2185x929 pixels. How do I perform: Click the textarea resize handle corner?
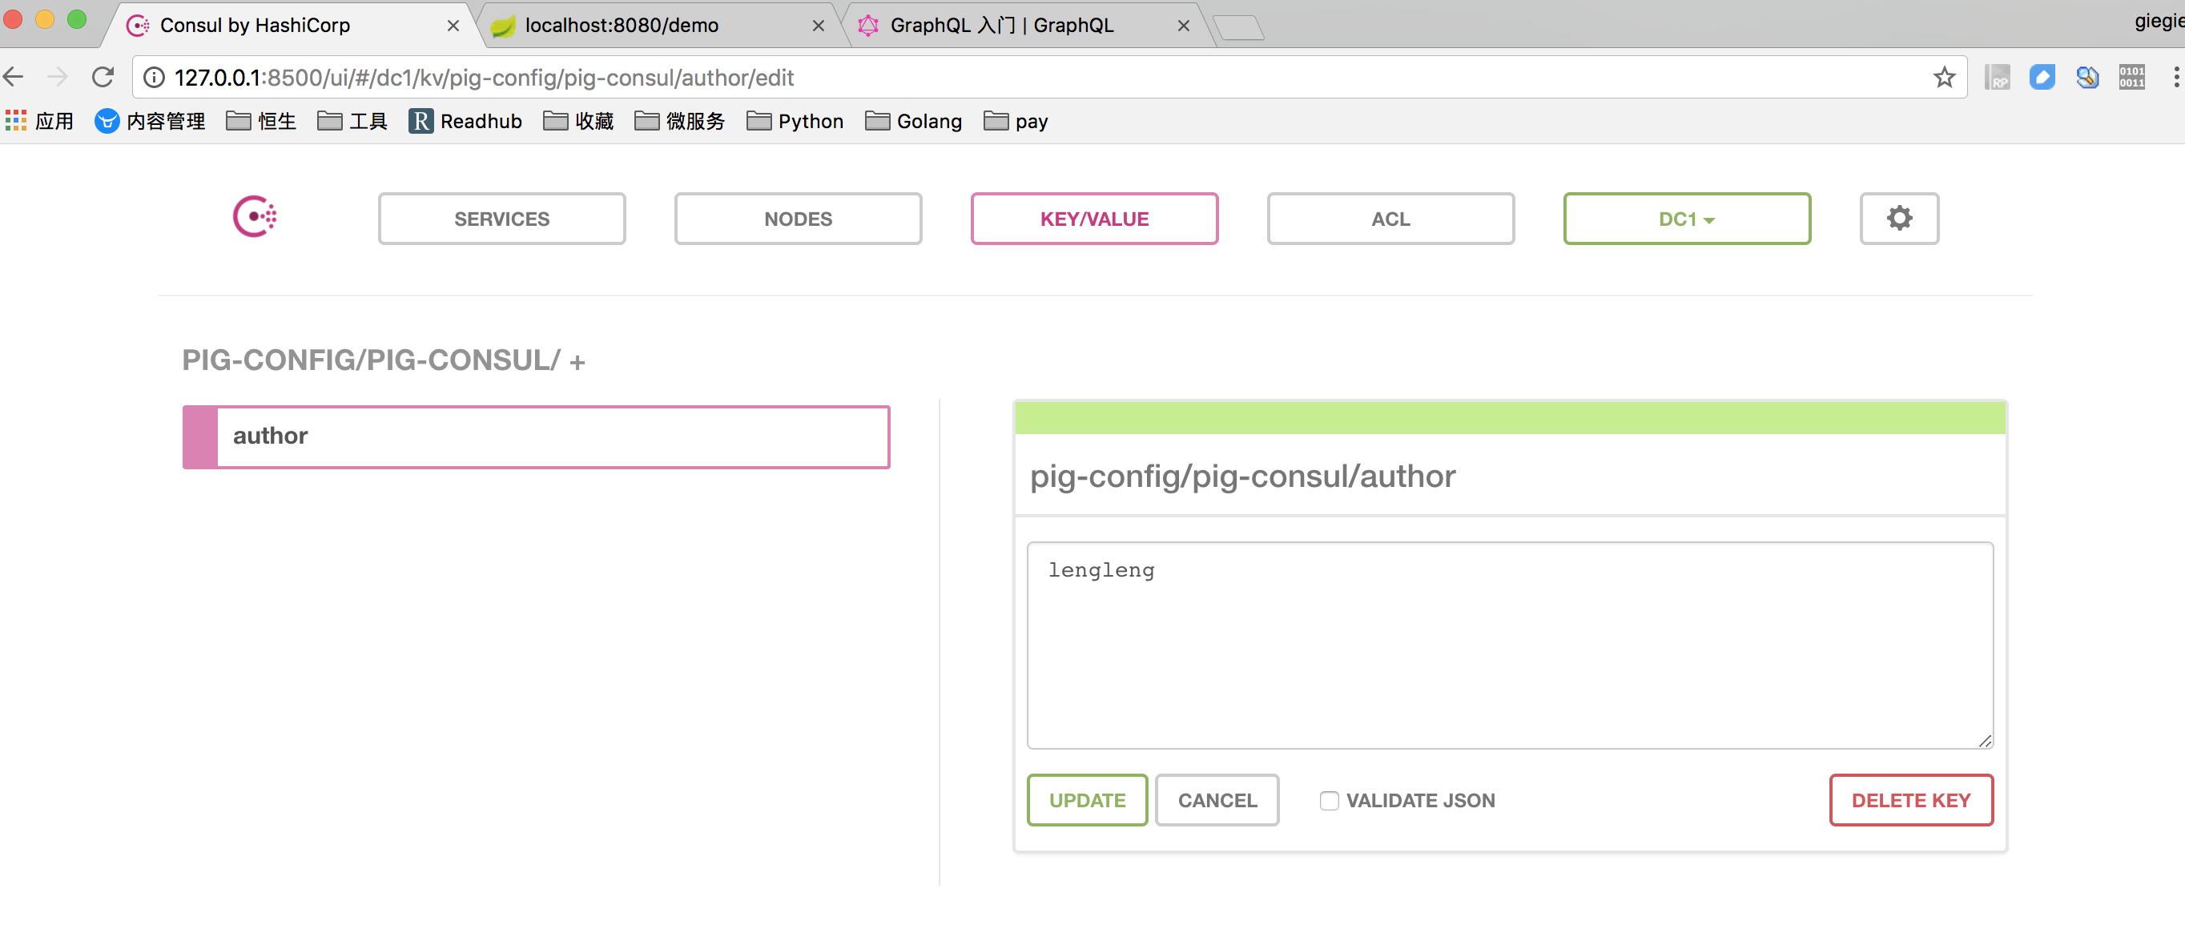coord(1985,741)
